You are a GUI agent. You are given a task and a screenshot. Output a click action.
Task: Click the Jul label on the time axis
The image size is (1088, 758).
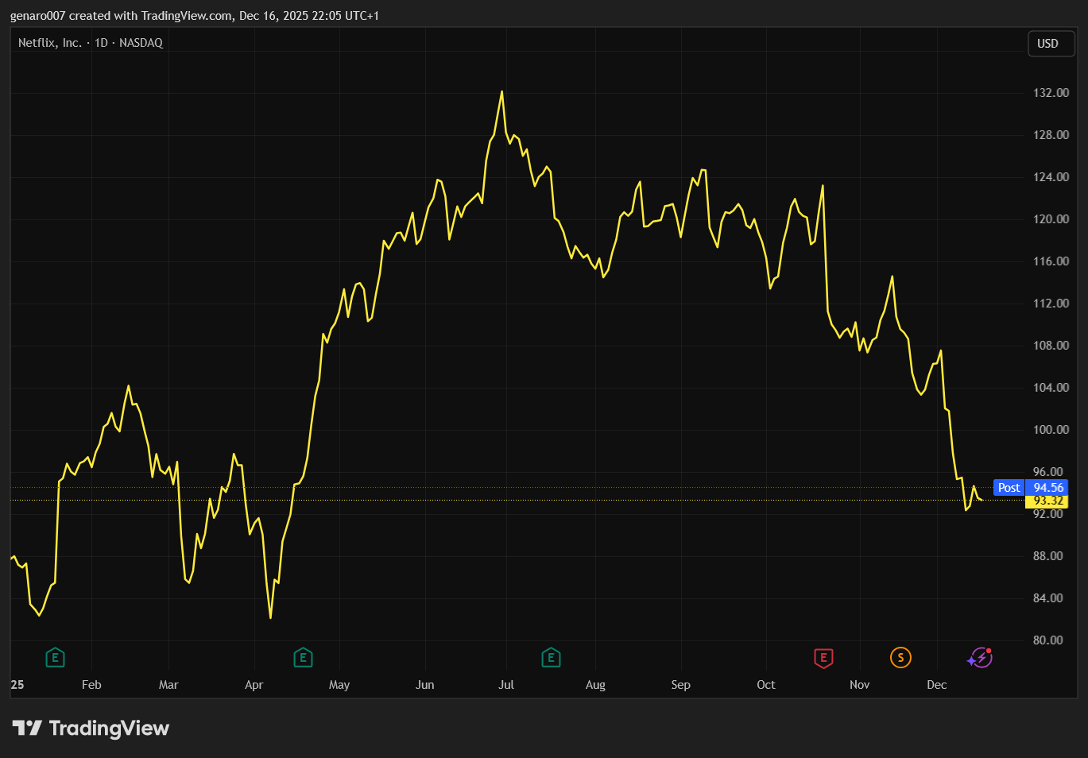coord(506,685)
